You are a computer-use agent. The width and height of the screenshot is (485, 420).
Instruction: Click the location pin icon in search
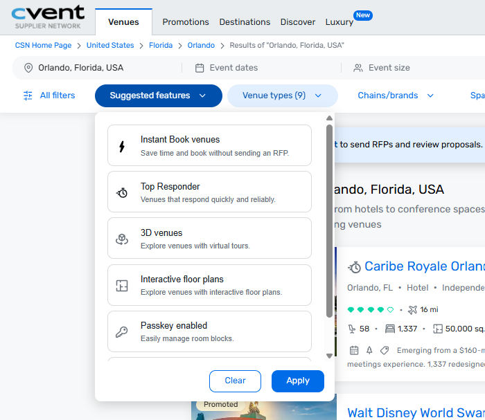28,68
